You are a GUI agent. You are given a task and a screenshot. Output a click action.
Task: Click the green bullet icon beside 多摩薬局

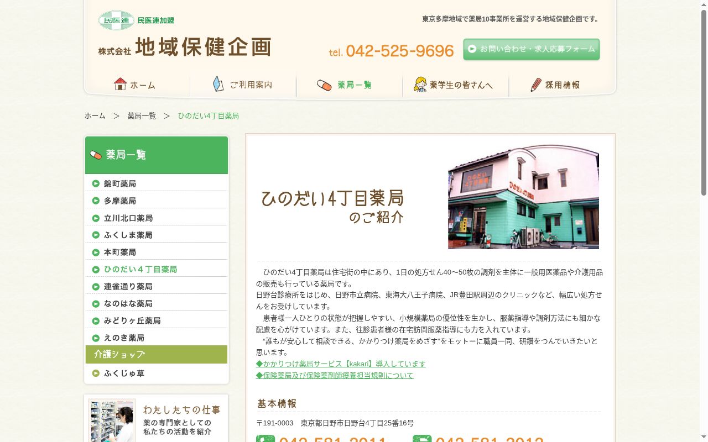coord(96,201)
